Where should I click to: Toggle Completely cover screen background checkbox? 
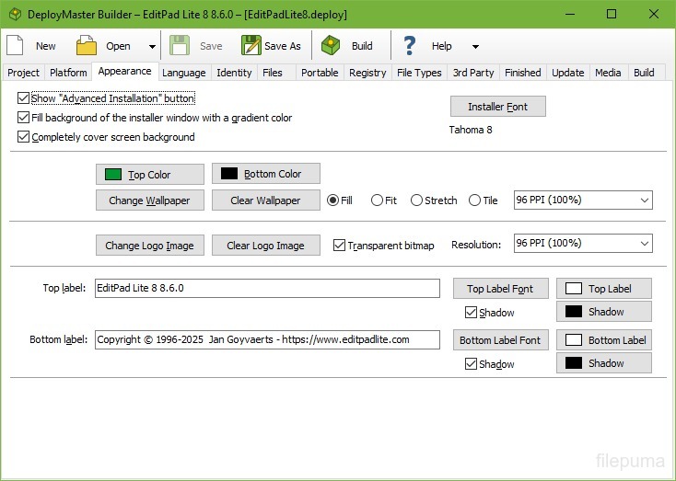coord(24,137)
